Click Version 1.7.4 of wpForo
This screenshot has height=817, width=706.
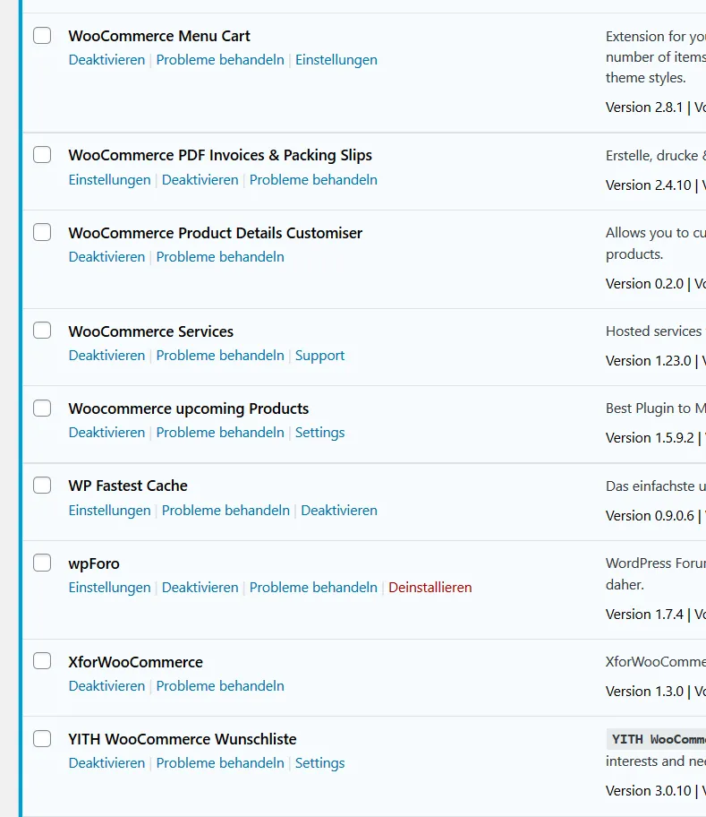644,614
